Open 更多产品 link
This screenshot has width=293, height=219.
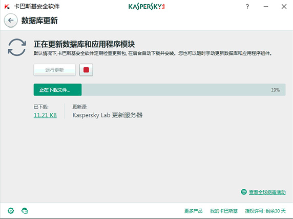click(x=194, y=211)
